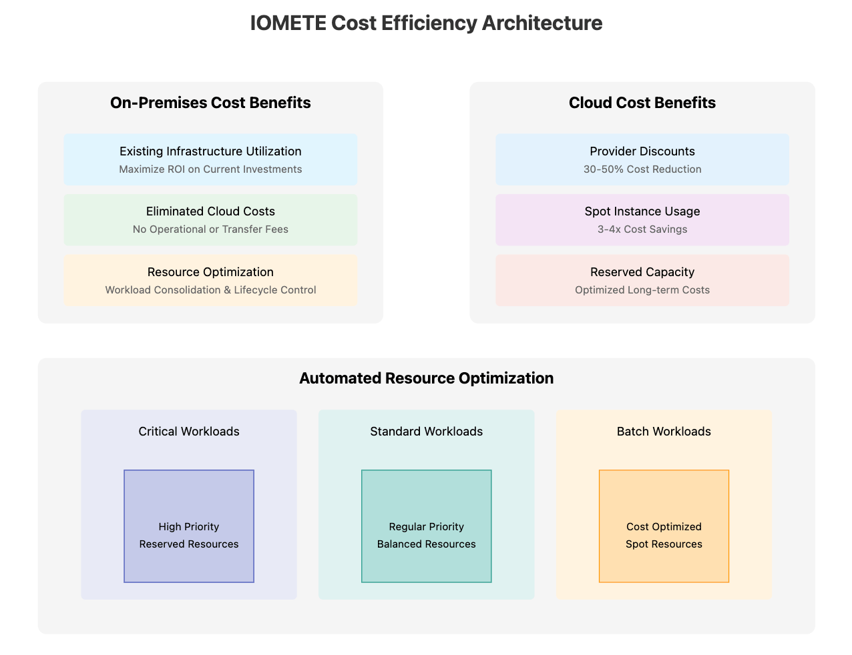Click the Cost Optimized text
Image resolution: width=852 pixels, height=655 pixels.
click(x=664, y=527)
